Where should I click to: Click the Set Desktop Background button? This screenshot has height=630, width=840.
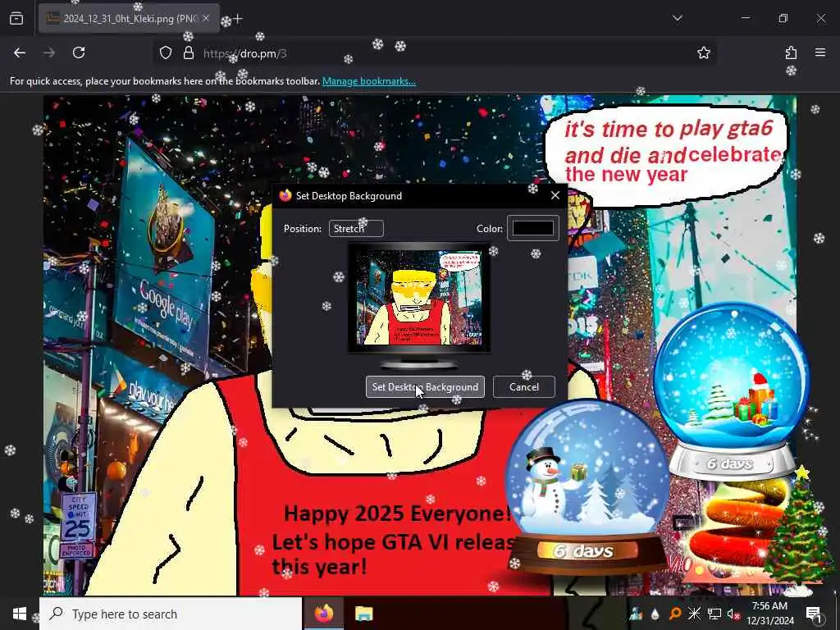[x=425, y=387]
